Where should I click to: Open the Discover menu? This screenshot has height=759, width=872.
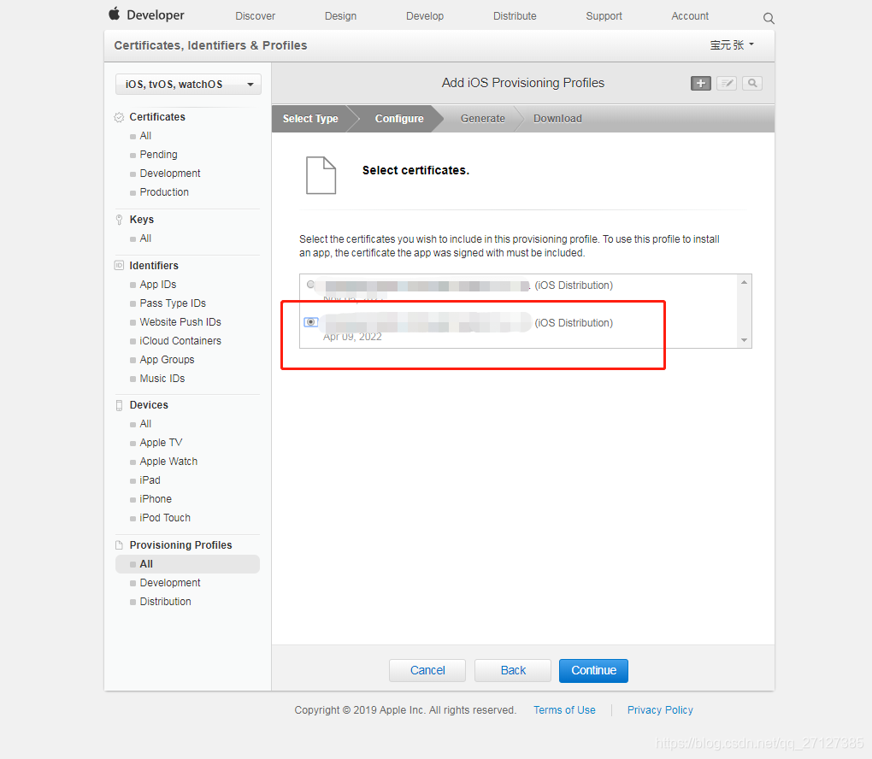[256, 16]
